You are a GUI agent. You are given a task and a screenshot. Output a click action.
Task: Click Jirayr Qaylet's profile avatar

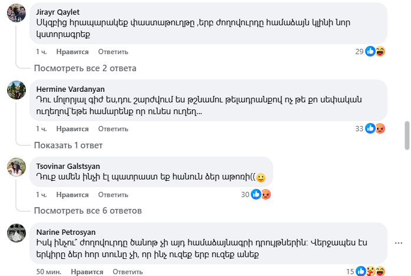click(16, 13)
